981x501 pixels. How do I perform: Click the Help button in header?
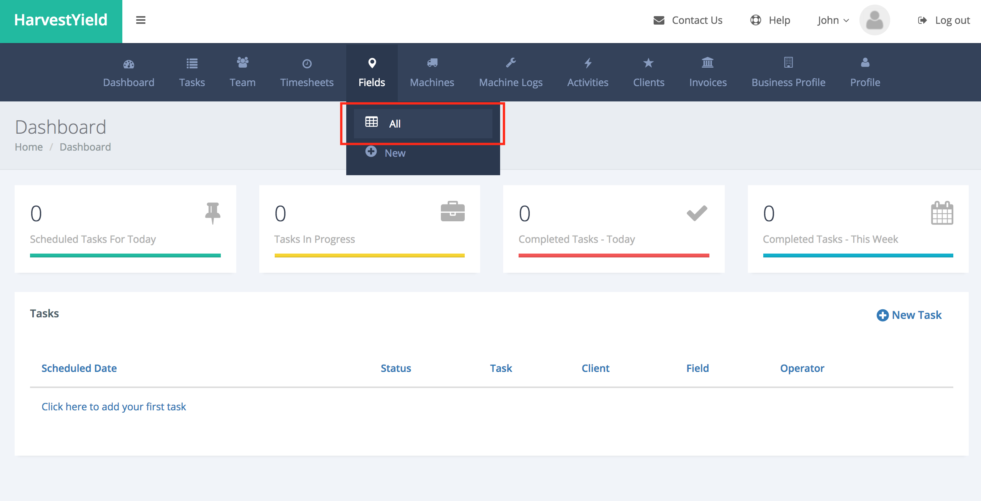[771, 20]
